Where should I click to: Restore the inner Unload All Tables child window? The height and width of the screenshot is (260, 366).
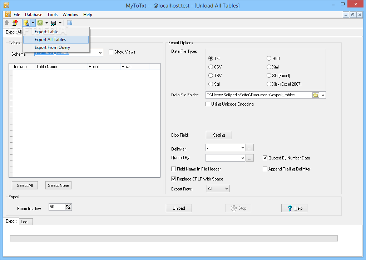pos(353,15)
